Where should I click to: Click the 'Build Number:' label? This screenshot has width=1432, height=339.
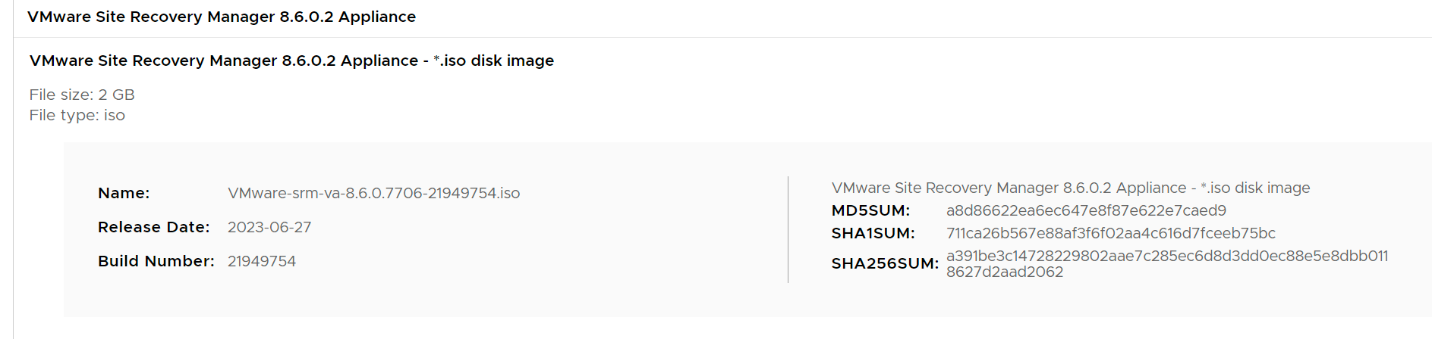pos(156,261)
